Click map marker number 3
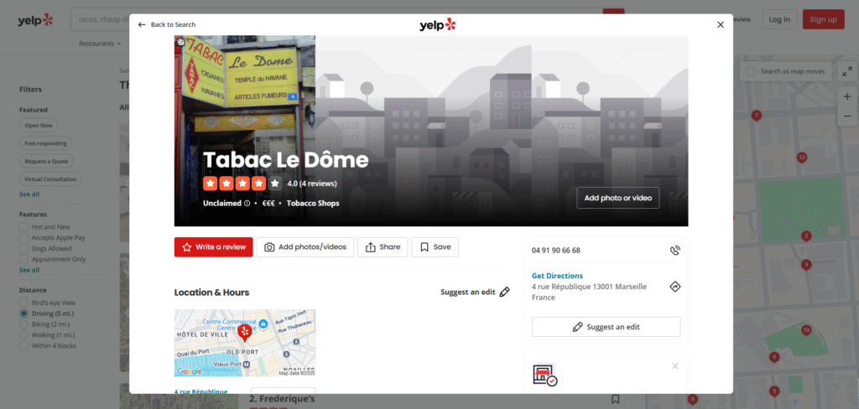Image resolution: width=859 pixels, height=409 pixels. (x=806, y=265)
